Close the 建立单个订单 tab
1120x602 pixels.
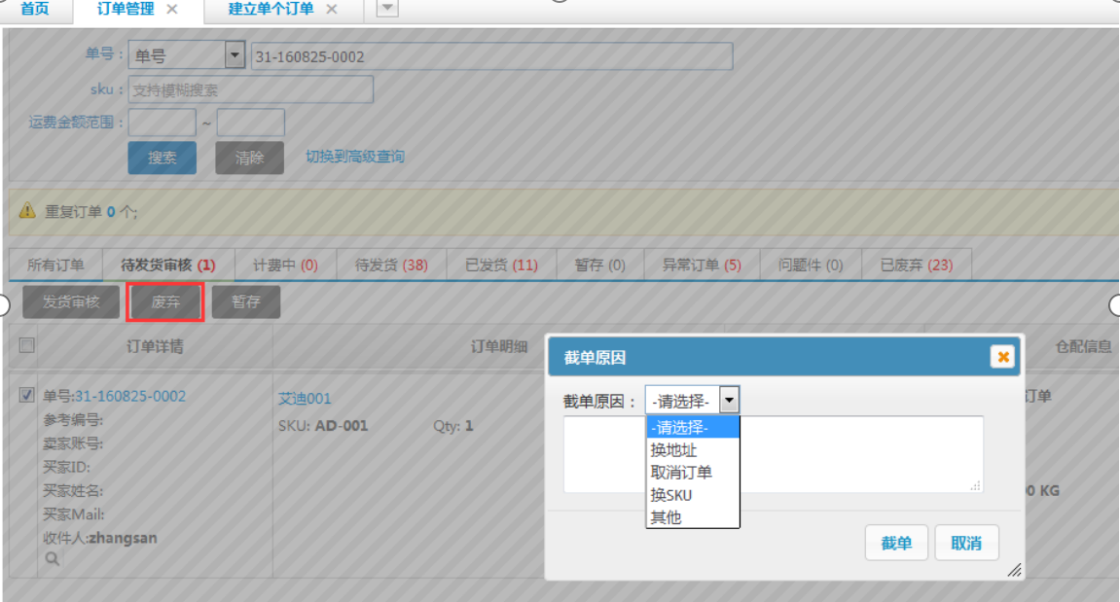coord(331,9)
